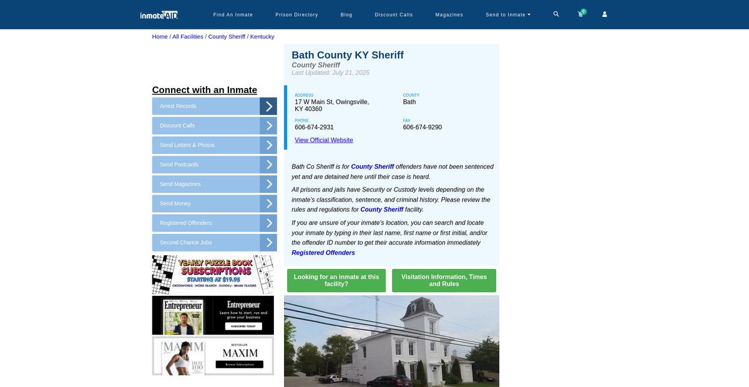Click the Bath County Sheriff building photo
The width and height of the screenshot is (749, 387).
391,341
